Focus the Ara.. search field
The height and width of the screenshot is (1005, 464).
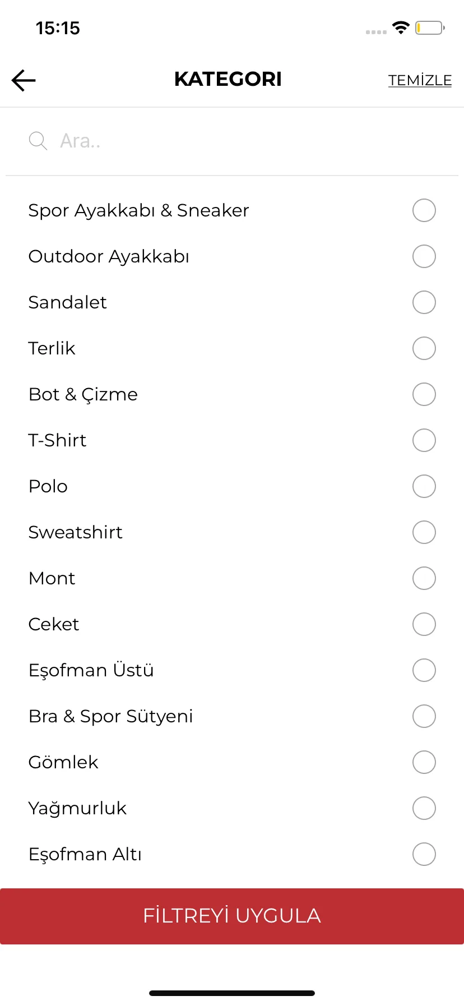point(232,141)
